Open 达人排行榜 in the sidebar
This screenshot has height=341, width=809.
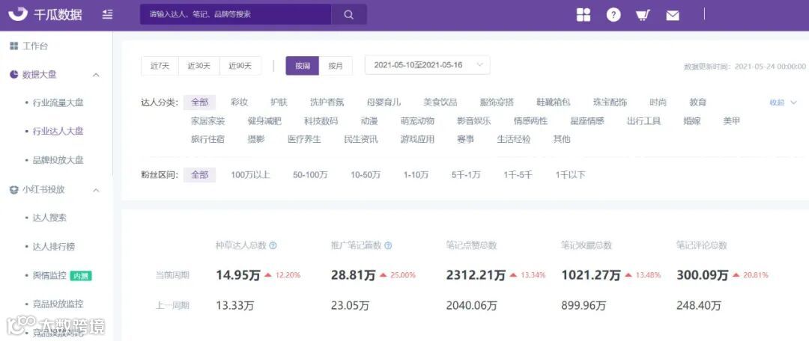[x=54, y=247]
